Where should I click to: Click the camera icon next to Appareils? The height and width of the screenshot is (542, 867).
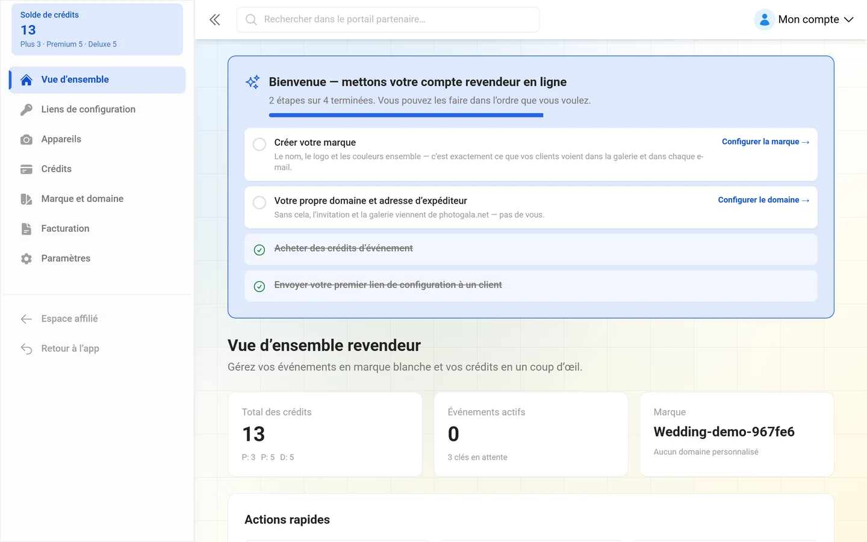point(26,140)
